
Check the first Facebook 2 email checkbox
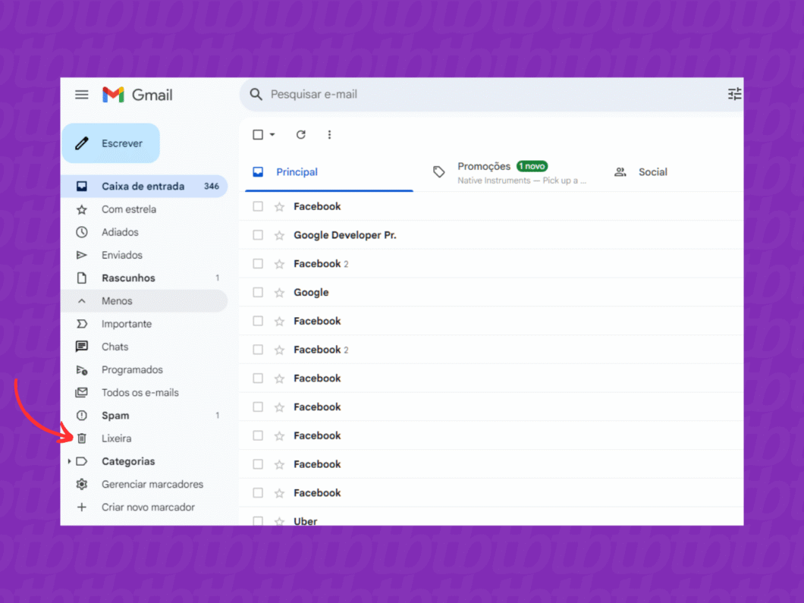coord(258,263)
